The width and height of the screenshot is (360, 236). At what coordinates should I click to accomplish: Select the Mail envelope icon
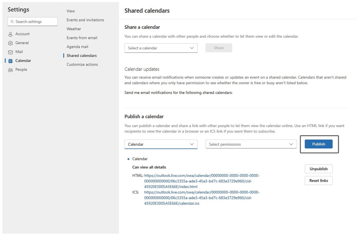pos(10,51)
